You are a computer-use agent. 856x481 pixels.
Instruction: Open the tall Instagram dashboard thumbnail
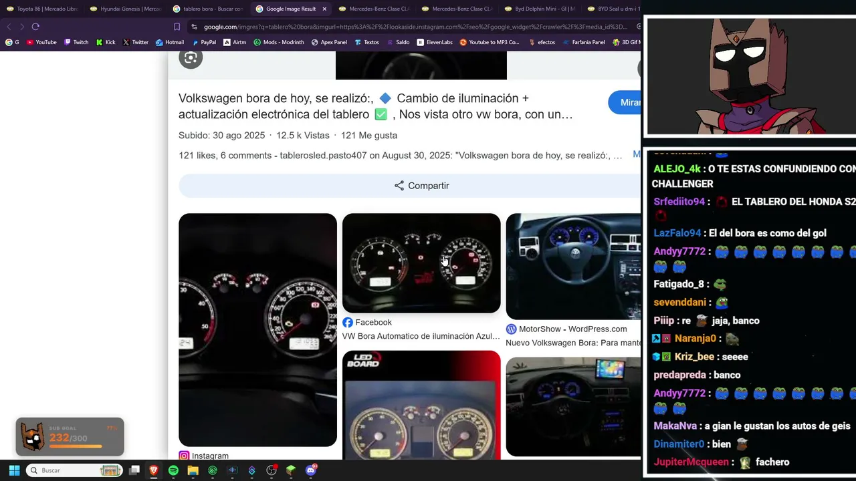[257, 330]
